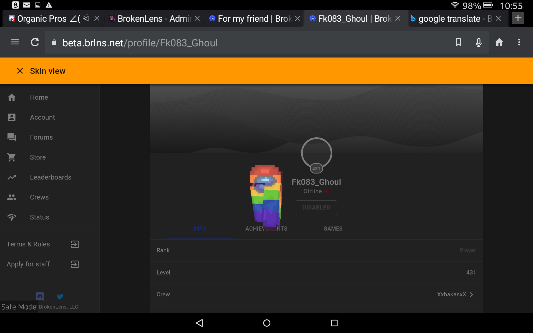Screen dimensions: 533x333
Task: Close the For my friend tab
Action: [x=298, y=19]
